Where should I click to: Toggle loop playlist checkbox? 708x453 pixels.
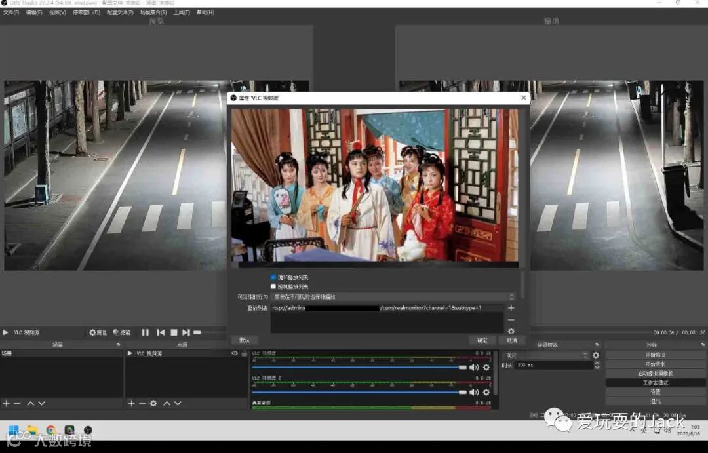[273, 277]
